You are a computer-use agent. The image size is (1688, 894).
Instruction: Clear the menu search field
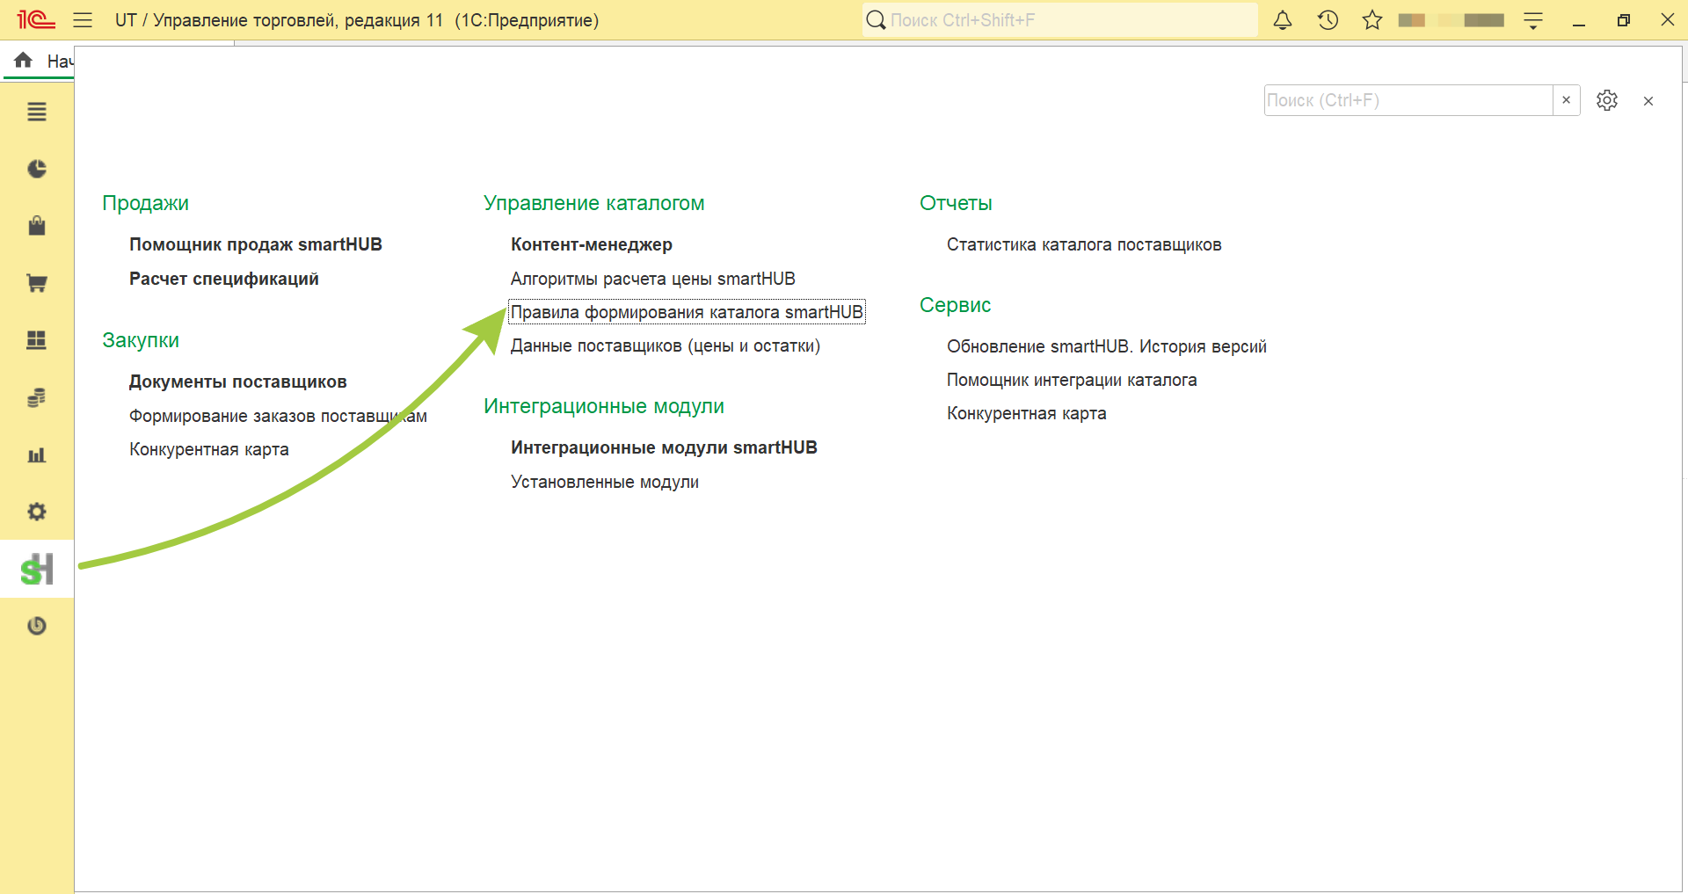coord(1567,100)
